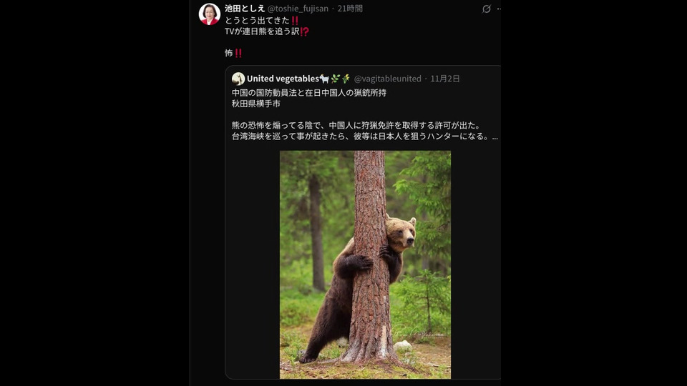Image resolution: width=687 pixels, height=386 pixels.
Task: Visit the @vagitableunited handle link
Action: pos(387,79)
